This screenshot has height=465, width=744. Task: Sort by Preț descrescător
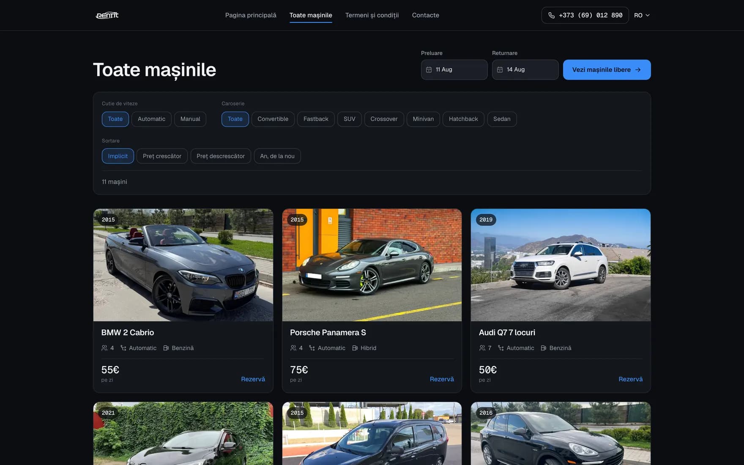pos(221,156)
